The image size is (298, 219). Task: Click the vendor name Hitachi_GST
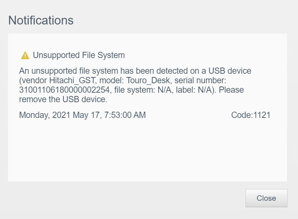click(x=72, y=80)
